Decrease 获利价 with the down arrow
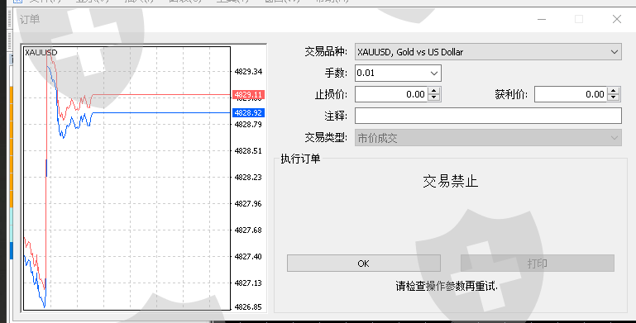The image size is (636, 323). pos(614,97)
